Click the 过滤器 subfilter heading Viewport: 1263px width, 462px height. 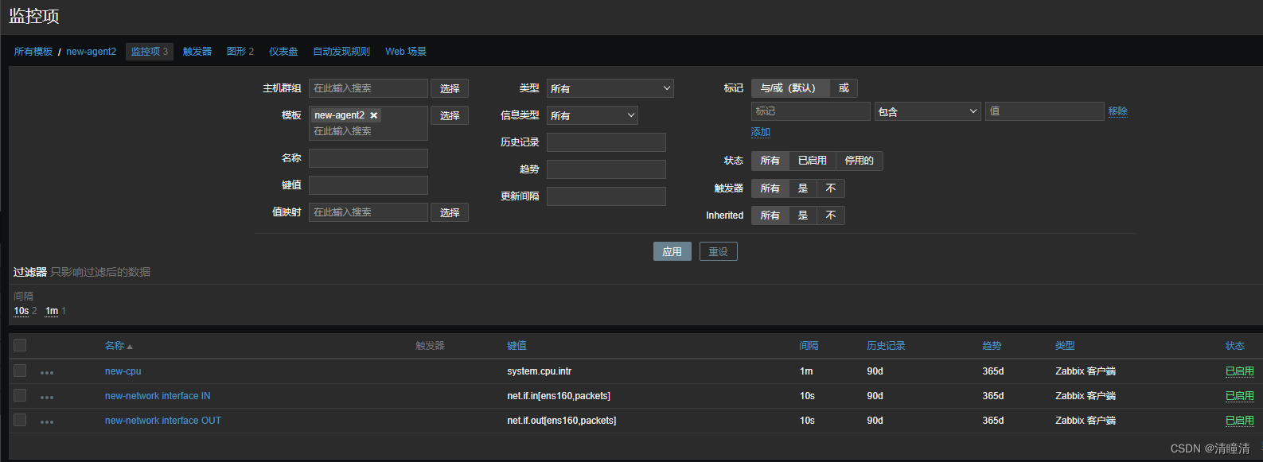(30, 272)
